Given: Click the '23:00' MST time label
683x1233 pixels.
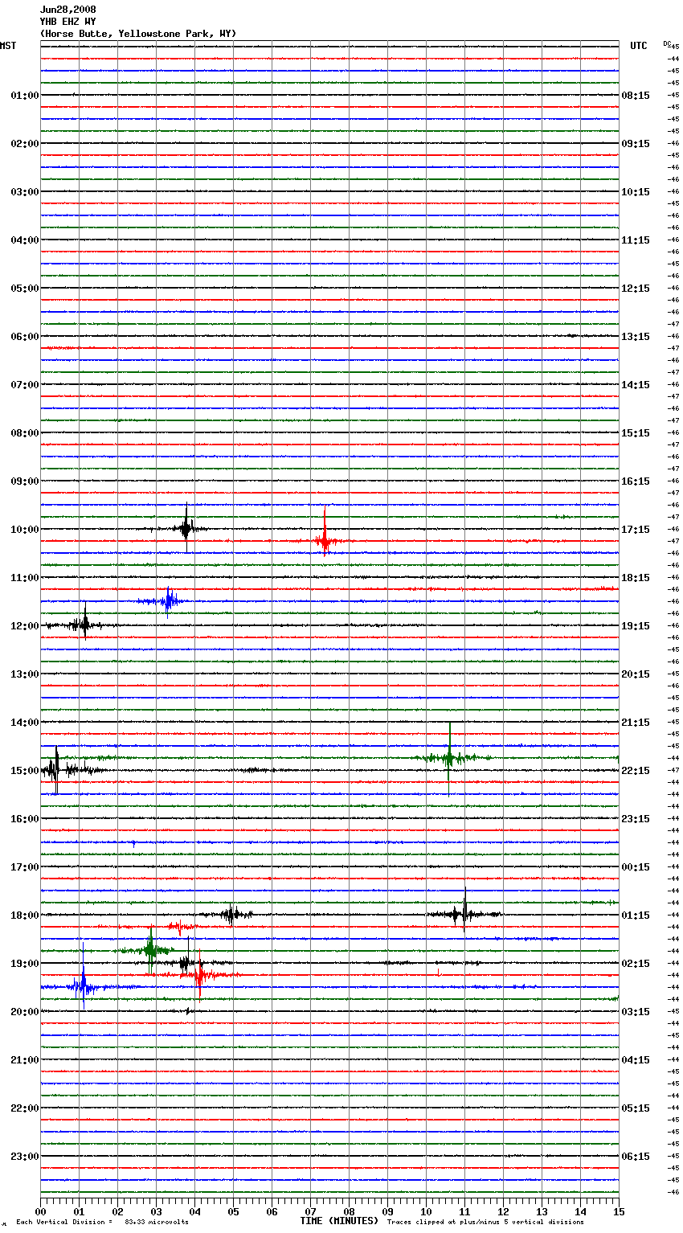Looking at the screenshot, I should pos(25,1157).
